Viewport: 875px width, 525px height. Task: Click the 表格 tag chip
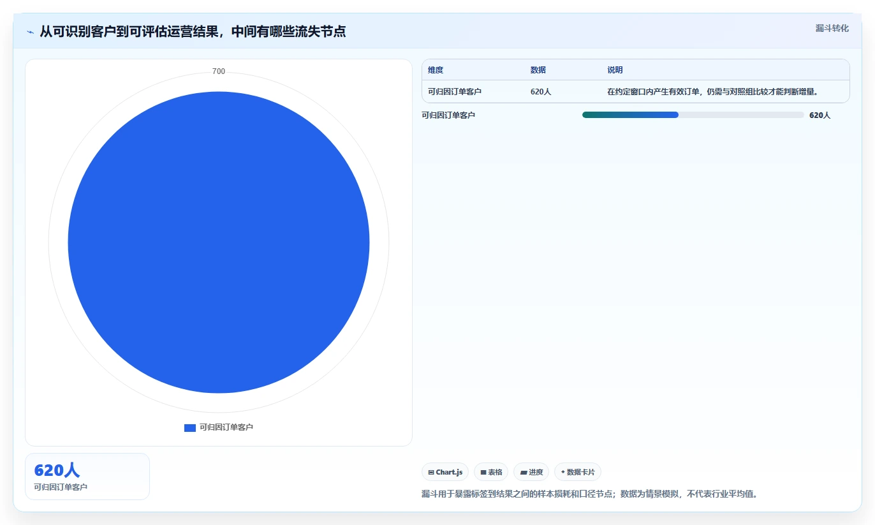pos(491,472)
